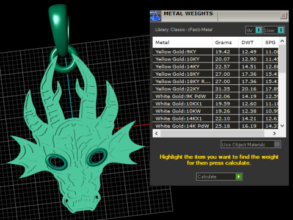
Task: Select the White Gold:14K PdW row
Action: click(x=215, y=126)
